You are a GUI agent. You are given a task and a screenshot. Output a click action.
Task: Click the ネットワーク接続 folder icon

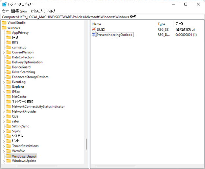coord(9,102)
